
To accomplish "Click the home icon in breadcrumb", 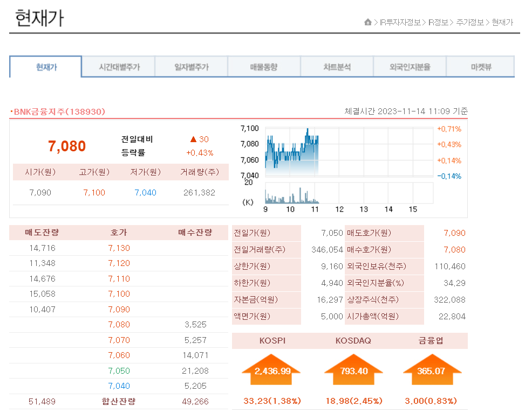I will tap(367, 22).
